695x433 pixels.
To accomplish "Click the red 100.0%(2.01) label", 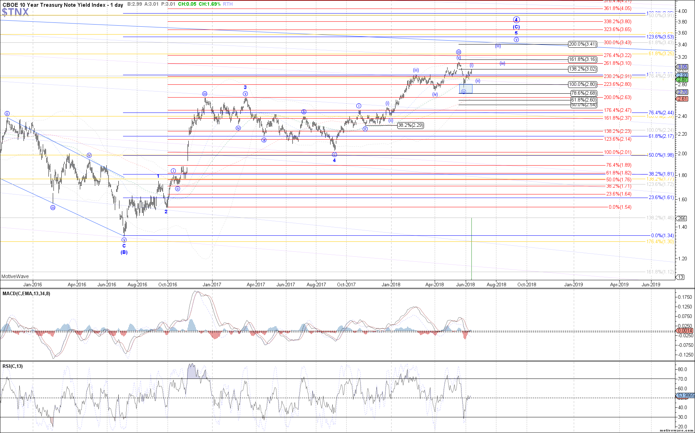I will 617,152.
